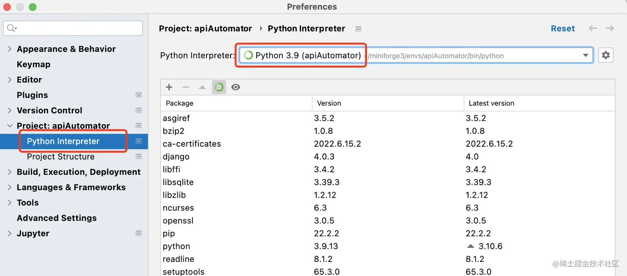Image resolution: width=627 pixels, height=276 pixels.
Task: Select Project Structure in the sidebar
Action: 61,157
